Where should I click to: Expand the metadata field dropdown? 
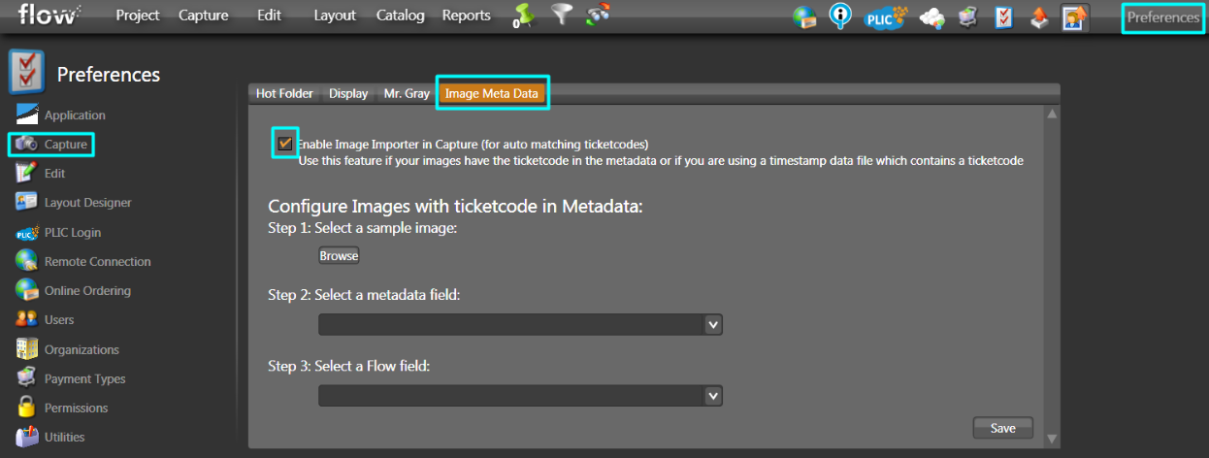(520, 324)
